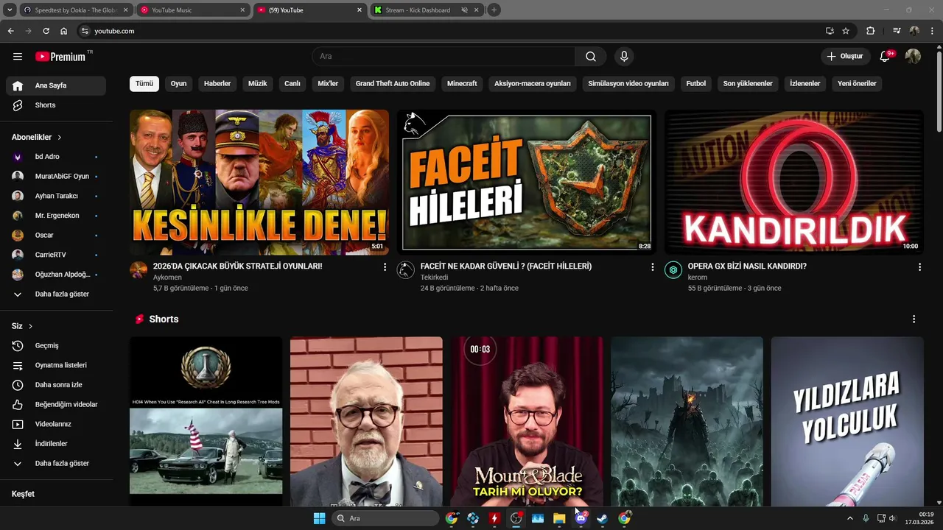
Task: Expand Daha fazla göster under subscriptions
Action: click(x=56, y=294)
